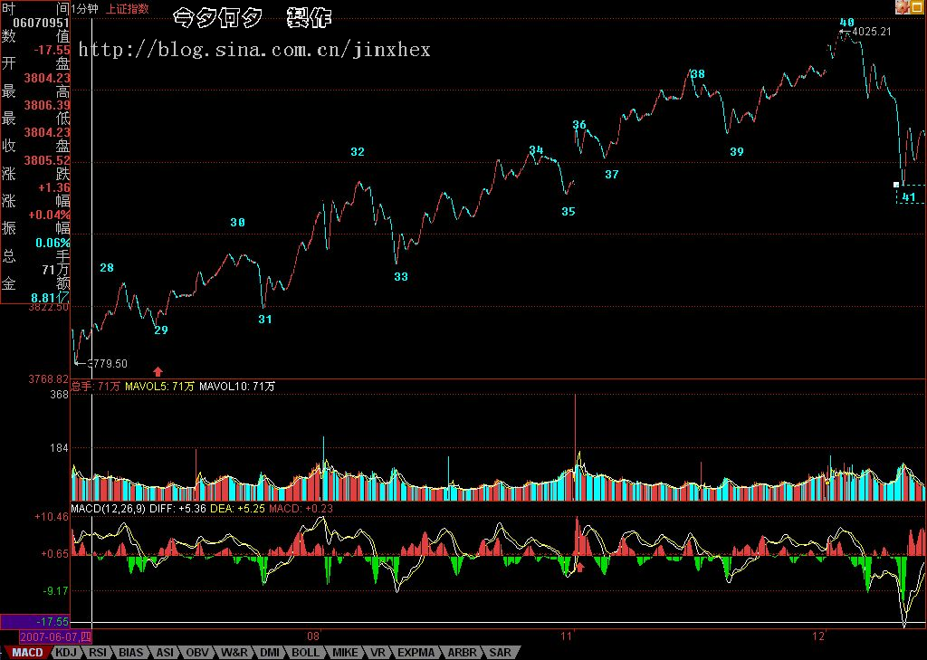Click the orange square window icon

pyautogui.click(x=919, y=7)
